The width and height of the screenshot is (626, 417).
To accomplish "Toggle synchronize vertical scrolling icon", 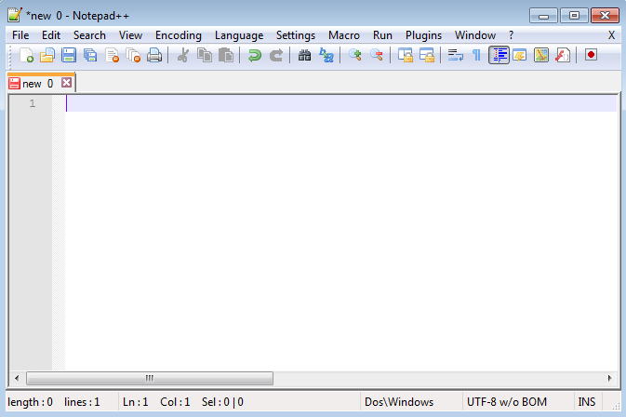I will pos(406,55).
